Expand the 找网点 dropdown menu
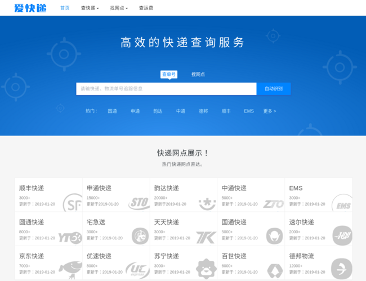The width and height of the screenshot is (366, 281). click(x=118, y=8)
